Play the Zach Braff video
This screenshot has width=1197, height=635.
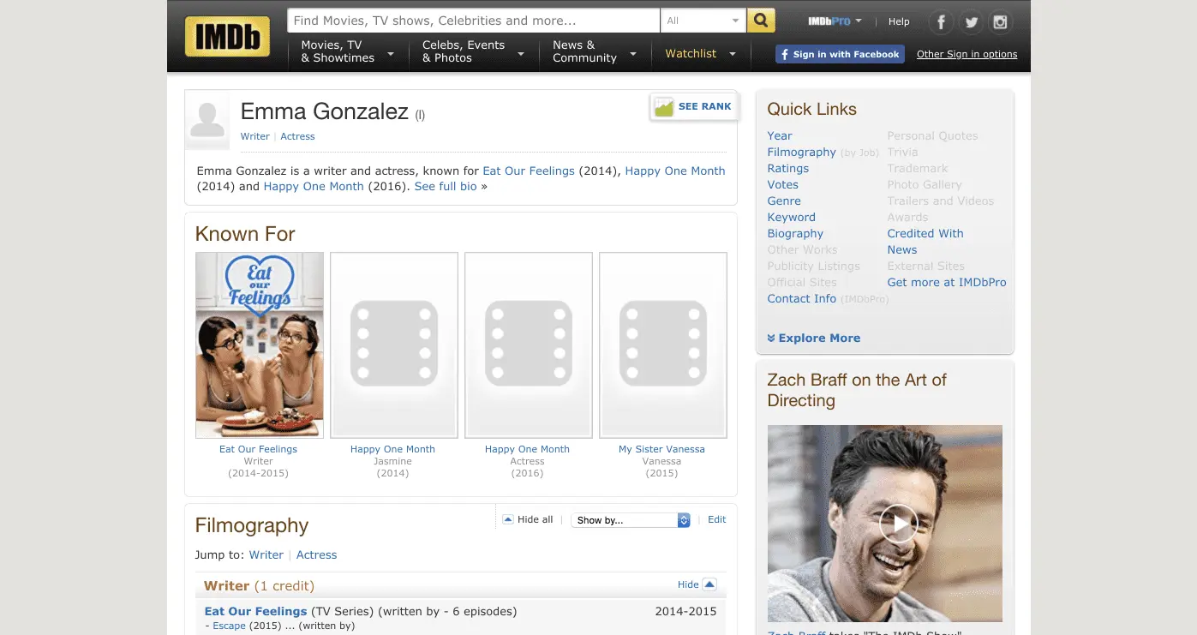(x=899, y=523)
